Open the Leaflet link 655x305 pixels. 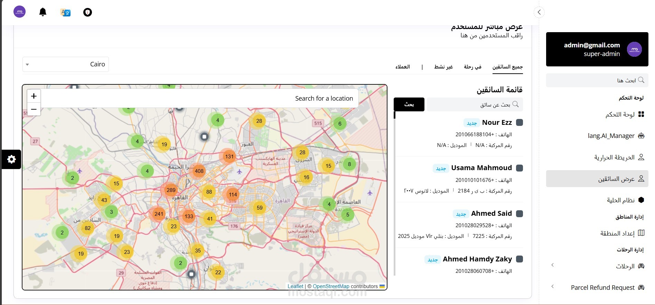point(295,286)
